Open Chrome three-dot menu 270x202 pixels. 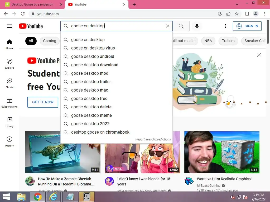(x=264, y=14)
